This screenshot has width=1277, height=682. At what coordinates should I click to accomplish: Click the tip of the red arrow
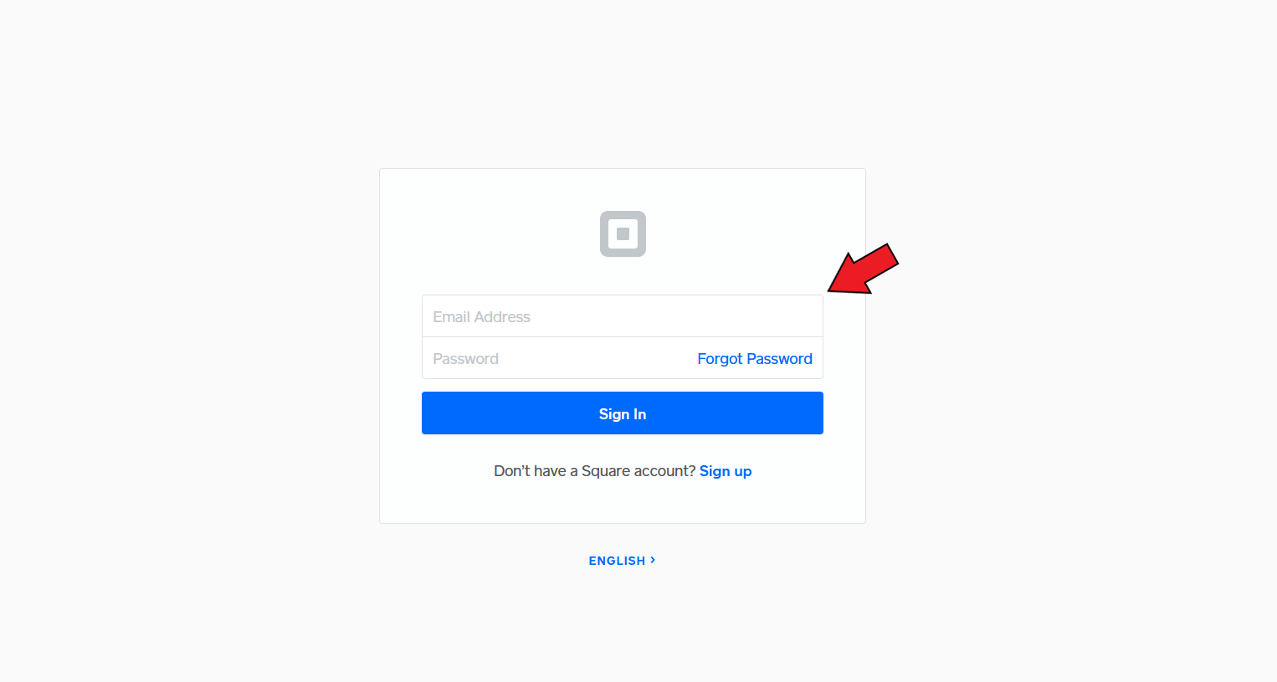click(x=830, y=290)
